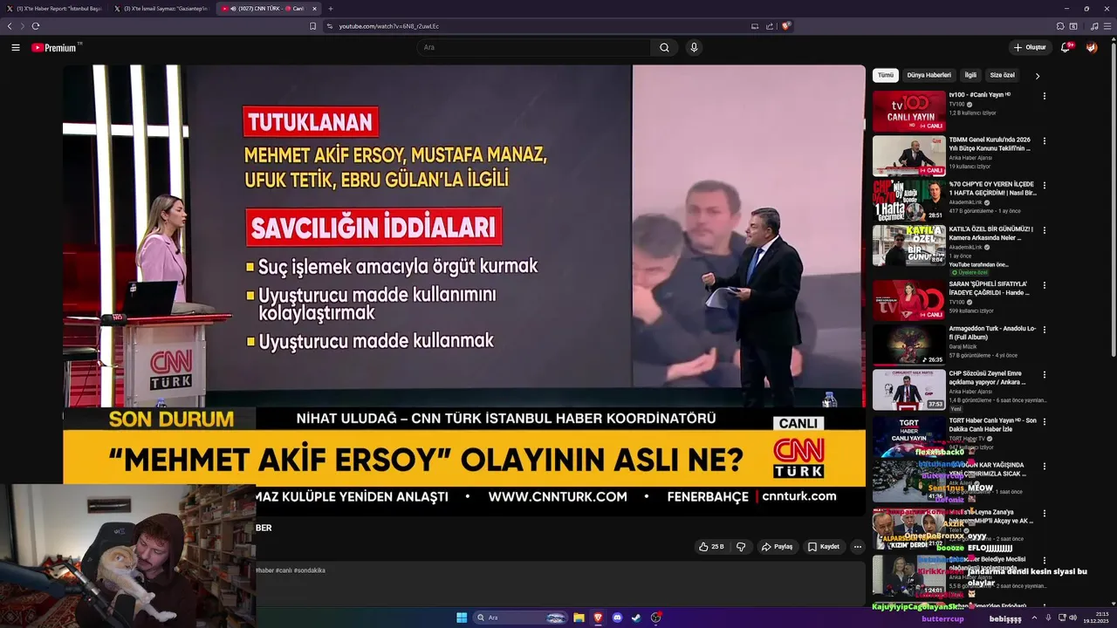
Task: Click the #sondakika hashtag in description
Action: coord(309,570)
